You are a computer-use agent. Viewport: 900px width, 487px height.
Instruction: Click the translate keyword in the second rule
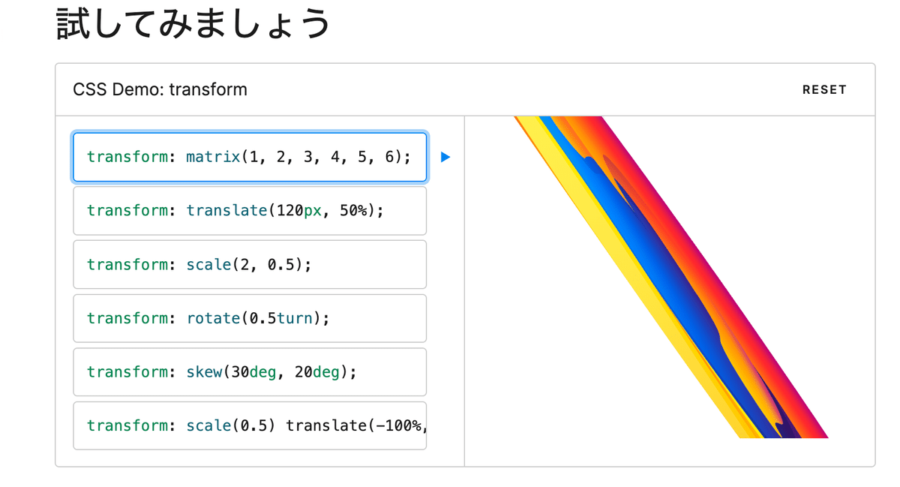click(x=227, y=211)
